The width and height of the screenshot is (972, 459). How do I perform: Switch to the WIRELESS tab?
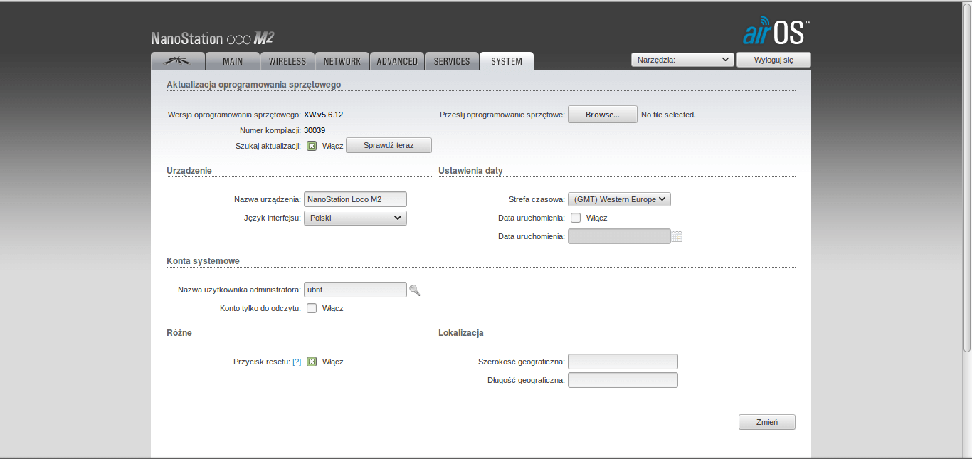click(x=287, y=61)
